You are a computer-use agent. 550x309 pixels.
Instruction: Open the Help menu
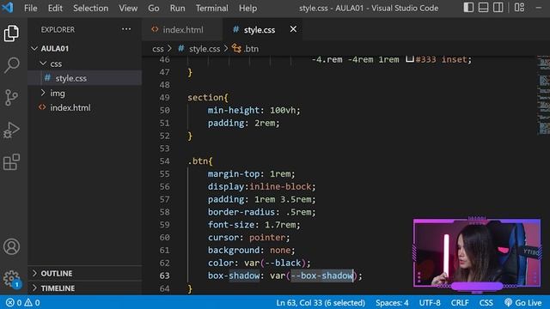pyautogui.click(x=248, y=8)
